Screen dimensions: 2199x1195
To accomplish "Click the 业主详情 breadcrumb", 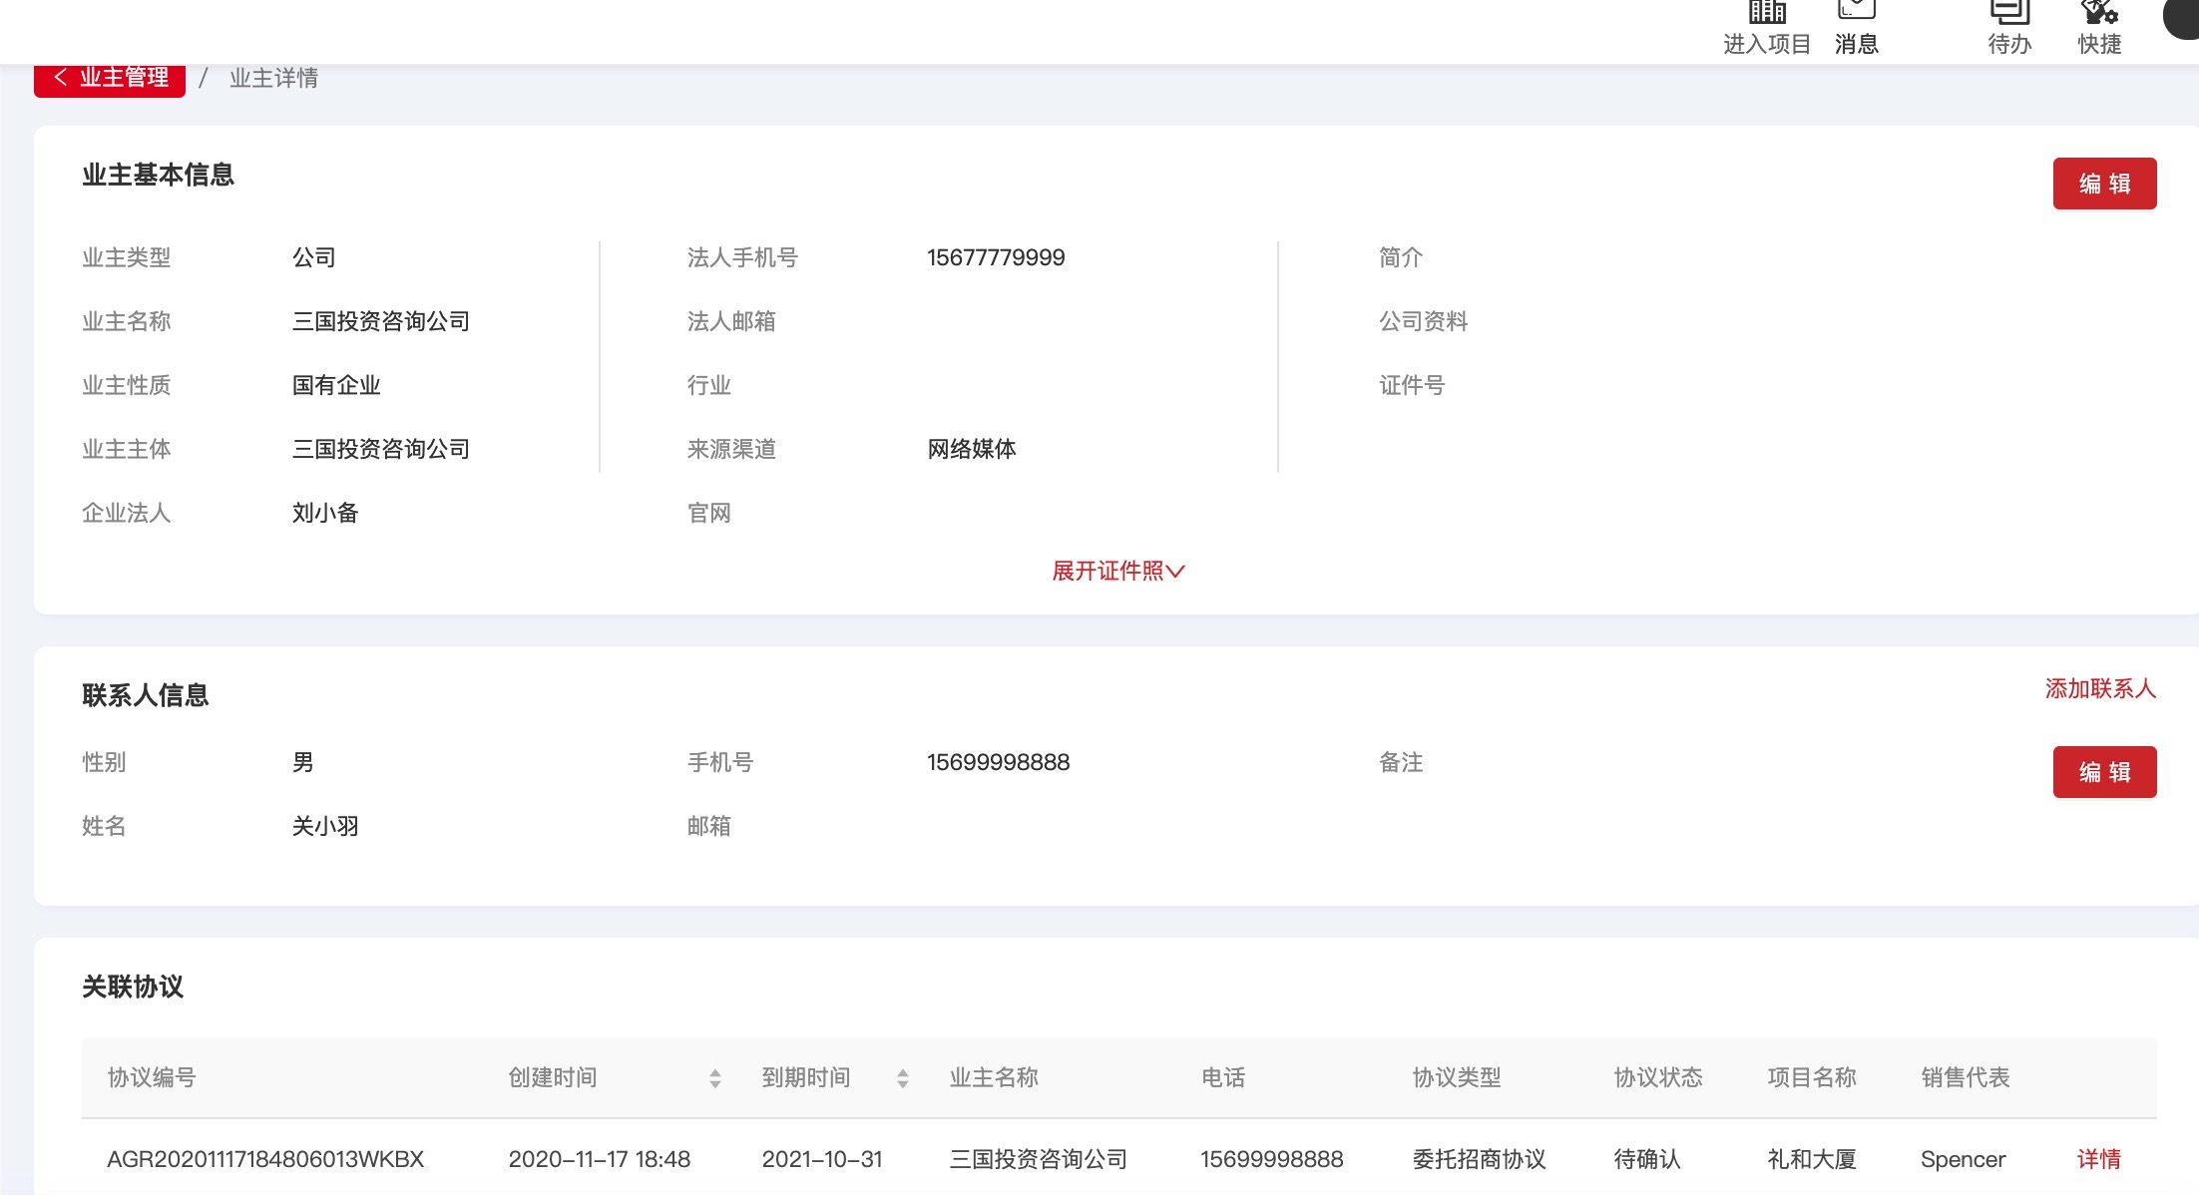I will (x=273, y=79).
